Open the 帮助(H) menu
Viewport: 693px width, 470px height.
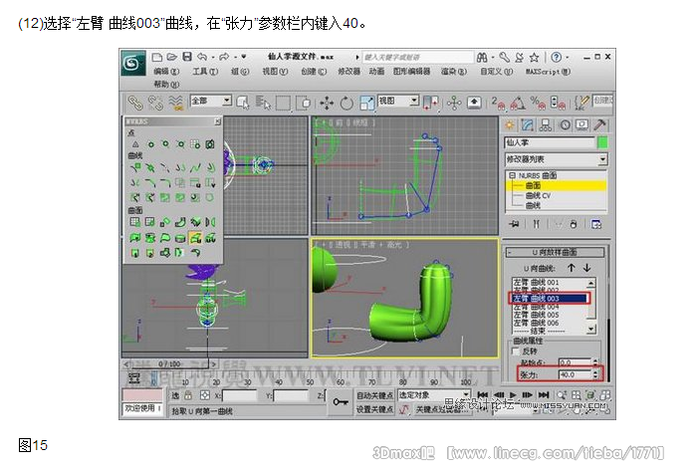166,84
